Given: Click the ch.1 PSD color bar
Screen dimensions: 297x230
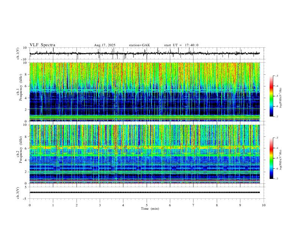Looking at the screenshot, I should (271, 96).
